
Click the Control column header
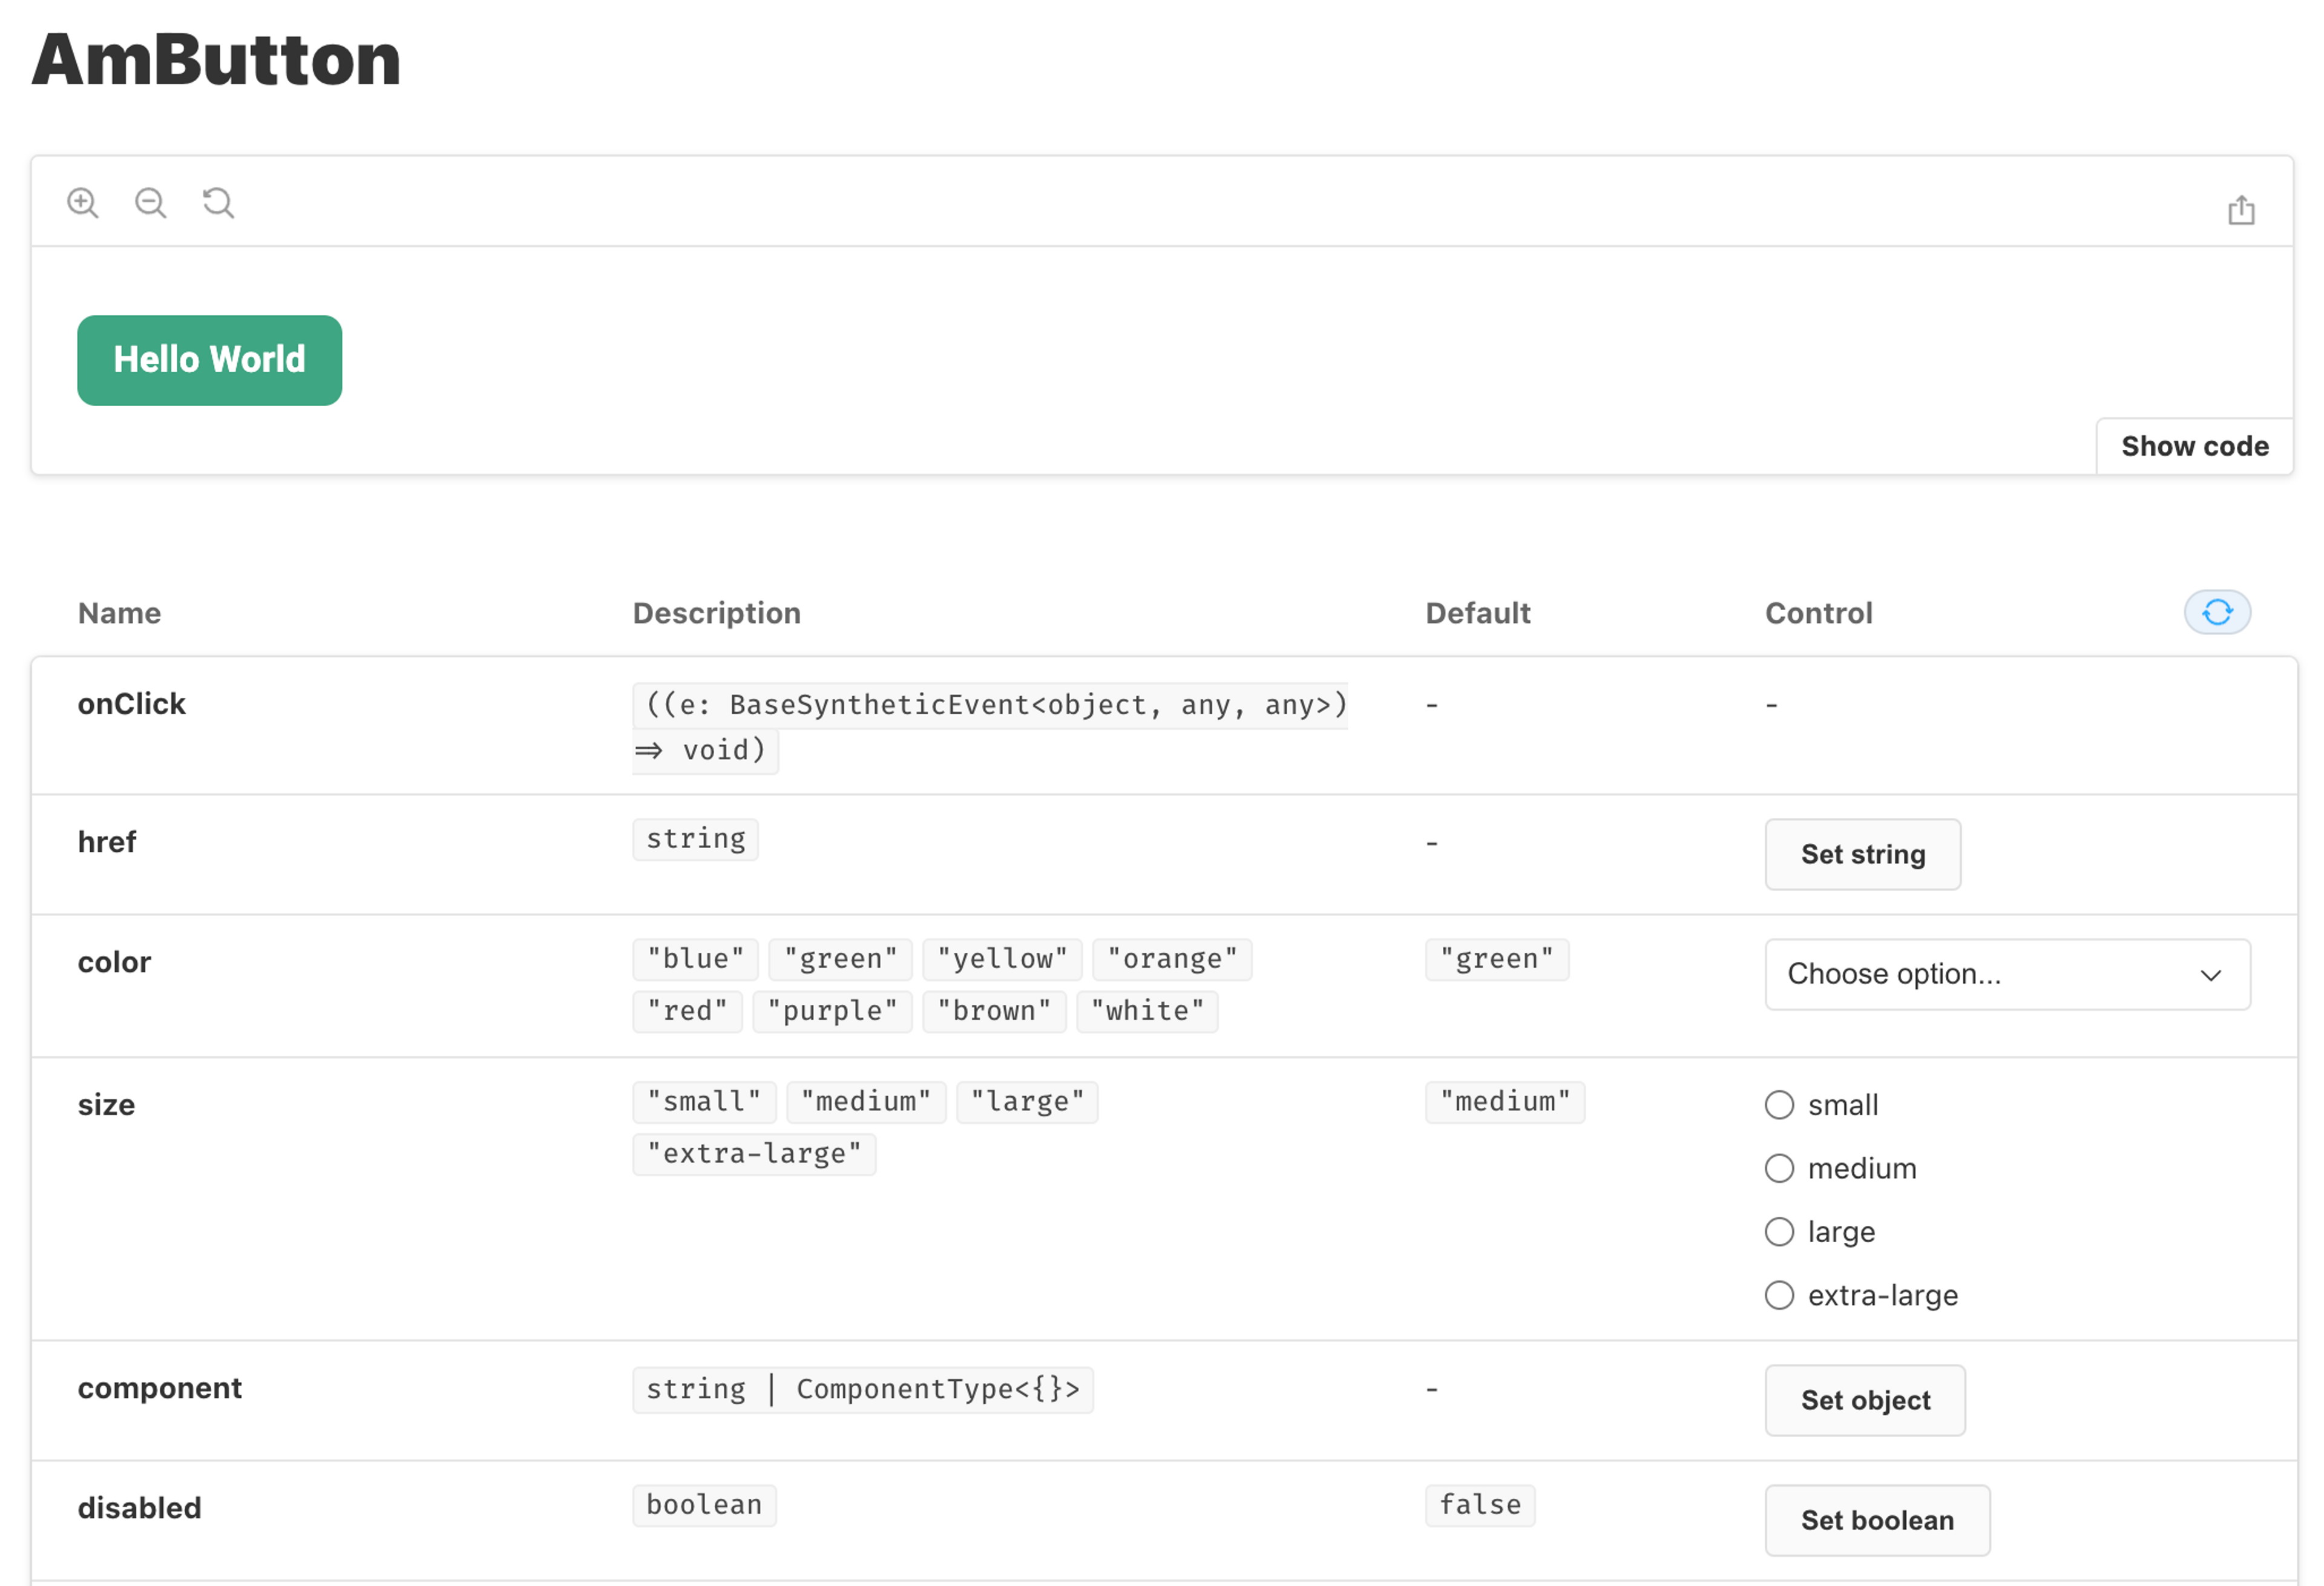(1818, 613)
